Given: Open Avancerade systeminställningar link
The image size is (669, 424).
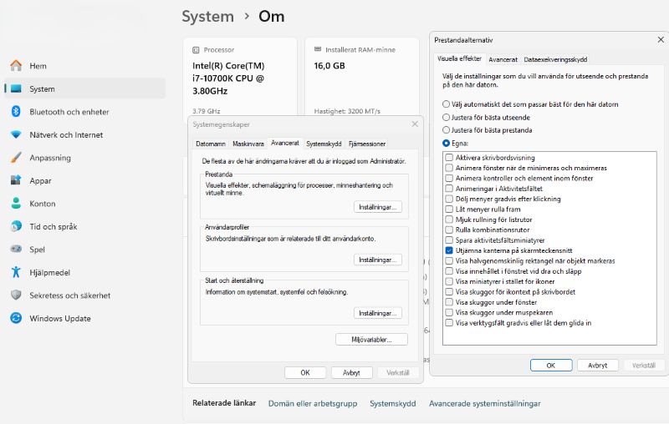Looking at the screenshot, I should 485,404.
